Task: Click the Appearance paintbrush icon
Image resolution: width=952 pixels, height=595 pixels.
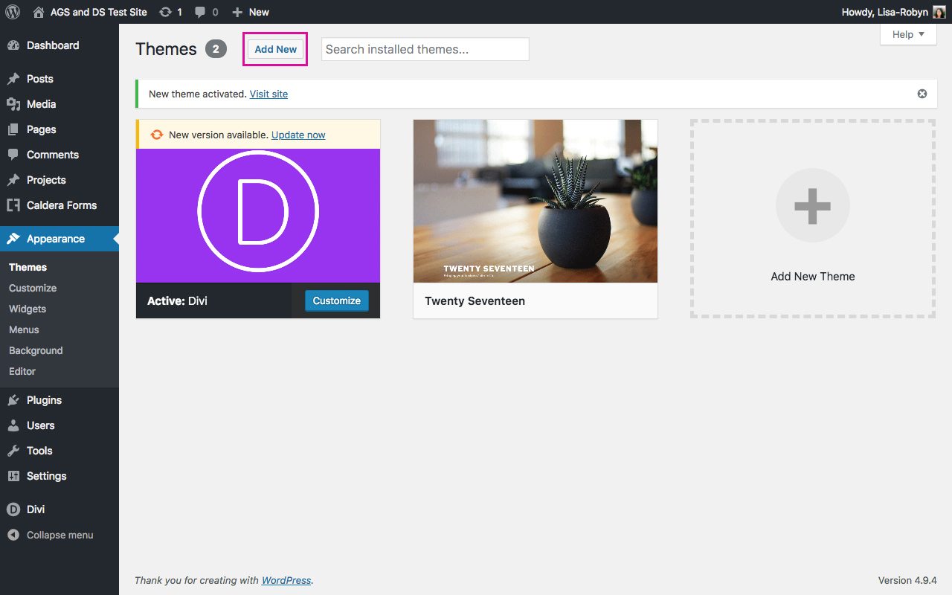Action: coord(13,239)
